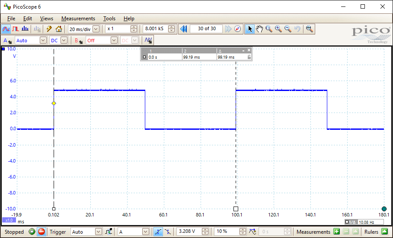
Task: Switch to Spectrum mode icon
Action: point(25,29)
